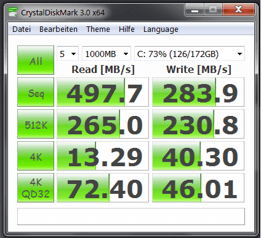Focus the empty comment field at bottom
The image size is (261, 238).
point(131,217)
